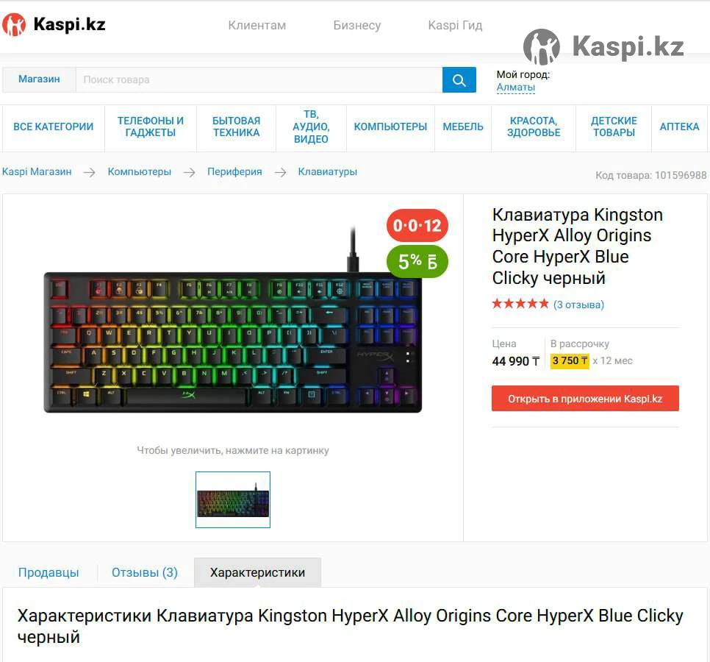Change the city Алматы selection

point(515,87)
